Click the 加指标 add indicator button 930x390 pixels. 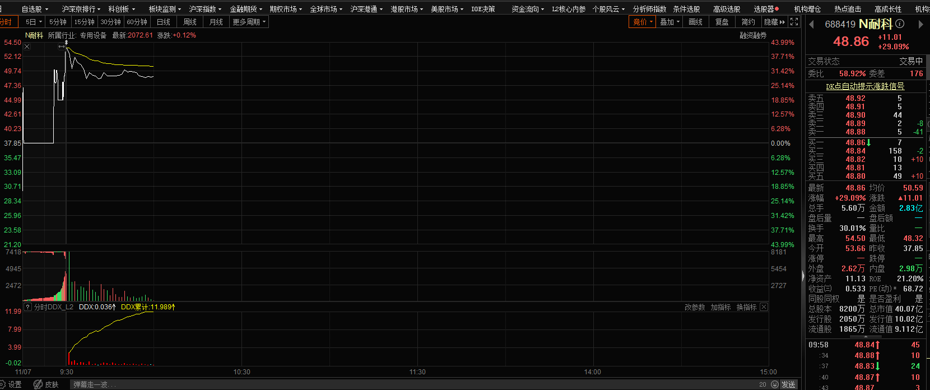720,307
